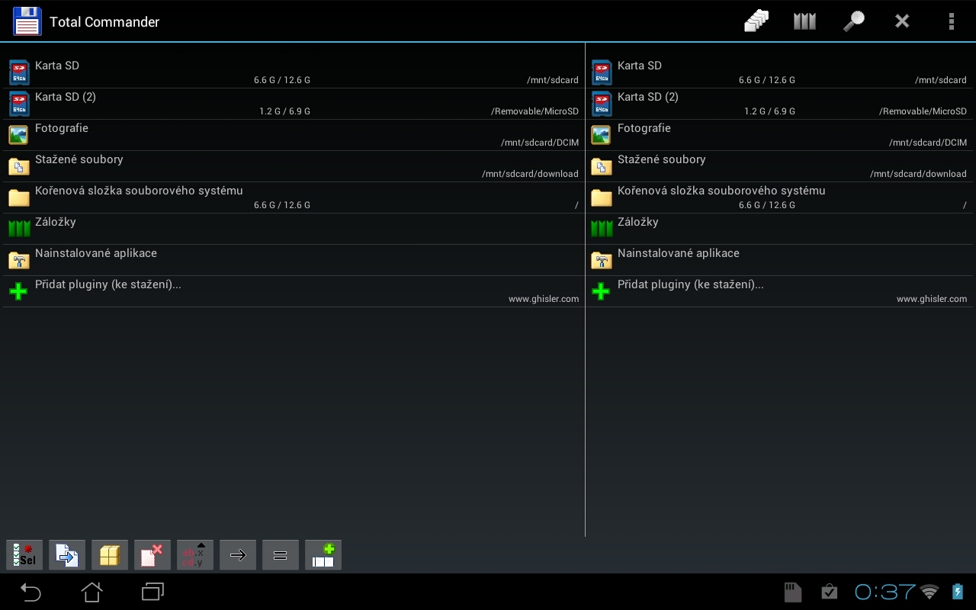Click the Delete file icon
Viewport: 976px width, 610px height.
click(x=152, y=555)
